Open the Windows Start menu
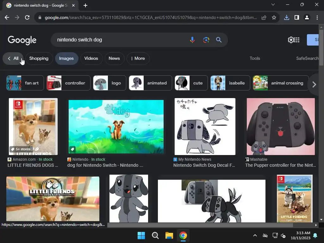The height and width of the screenshot is (243, 324). pyautogui.click(x=141, y=235)
